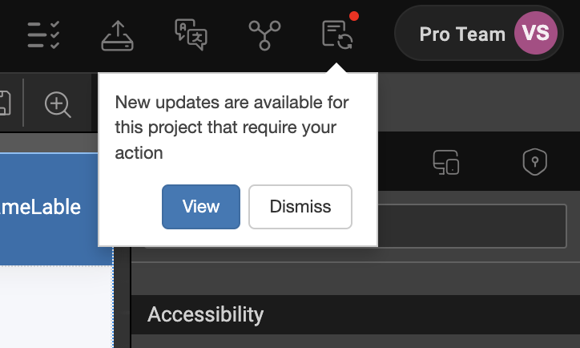Click the zoom in magnifier icon
Image resolution: width=580 pixels, height=348 pixels.
[x=58, y=104]
